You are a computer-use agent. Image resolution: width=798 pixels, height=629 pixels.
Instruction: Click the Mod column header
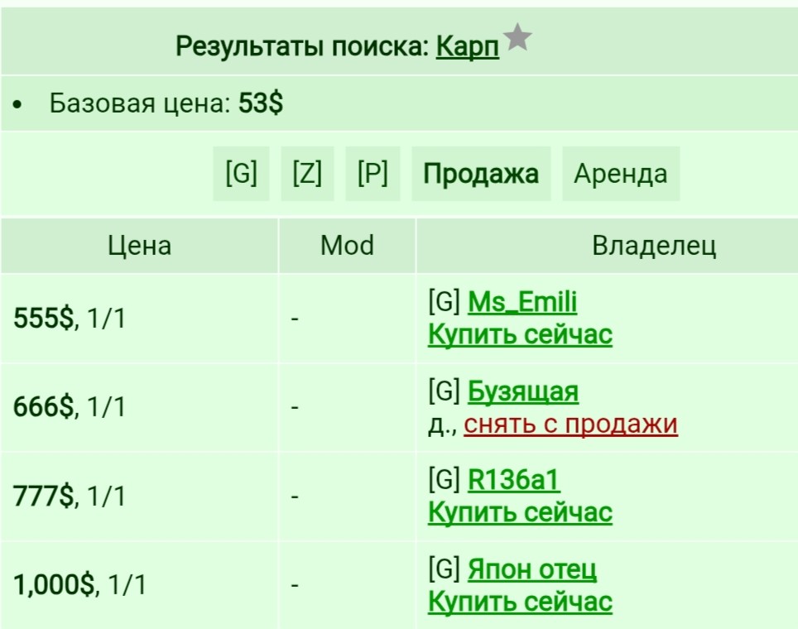[x=347, y=246]
